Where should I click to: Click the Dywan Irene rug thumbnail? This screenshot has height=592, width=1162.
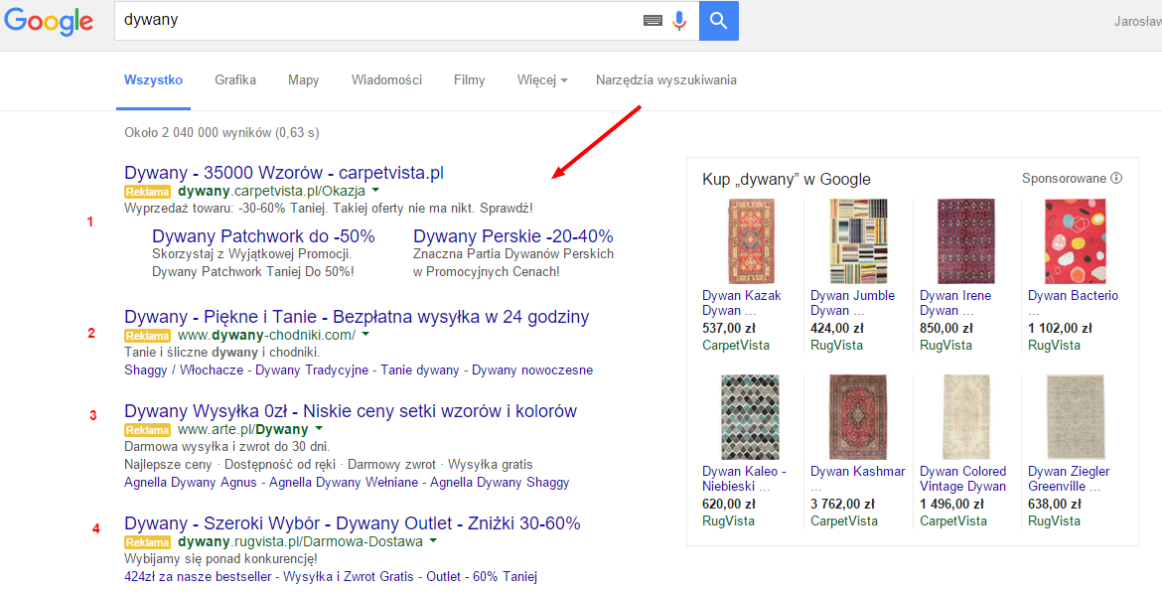966,241
